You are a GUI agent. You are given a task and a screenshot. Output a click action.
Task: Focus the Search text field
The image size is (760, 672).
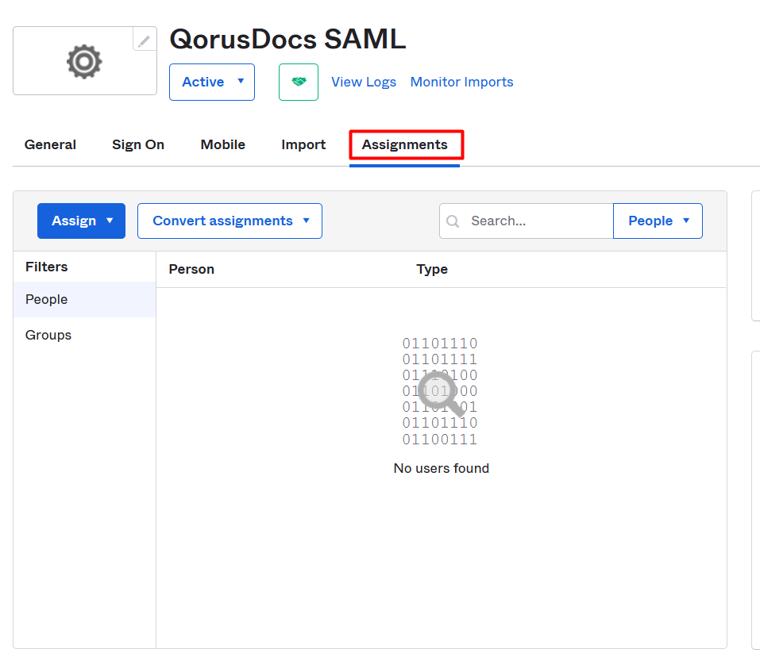[537, 221]
